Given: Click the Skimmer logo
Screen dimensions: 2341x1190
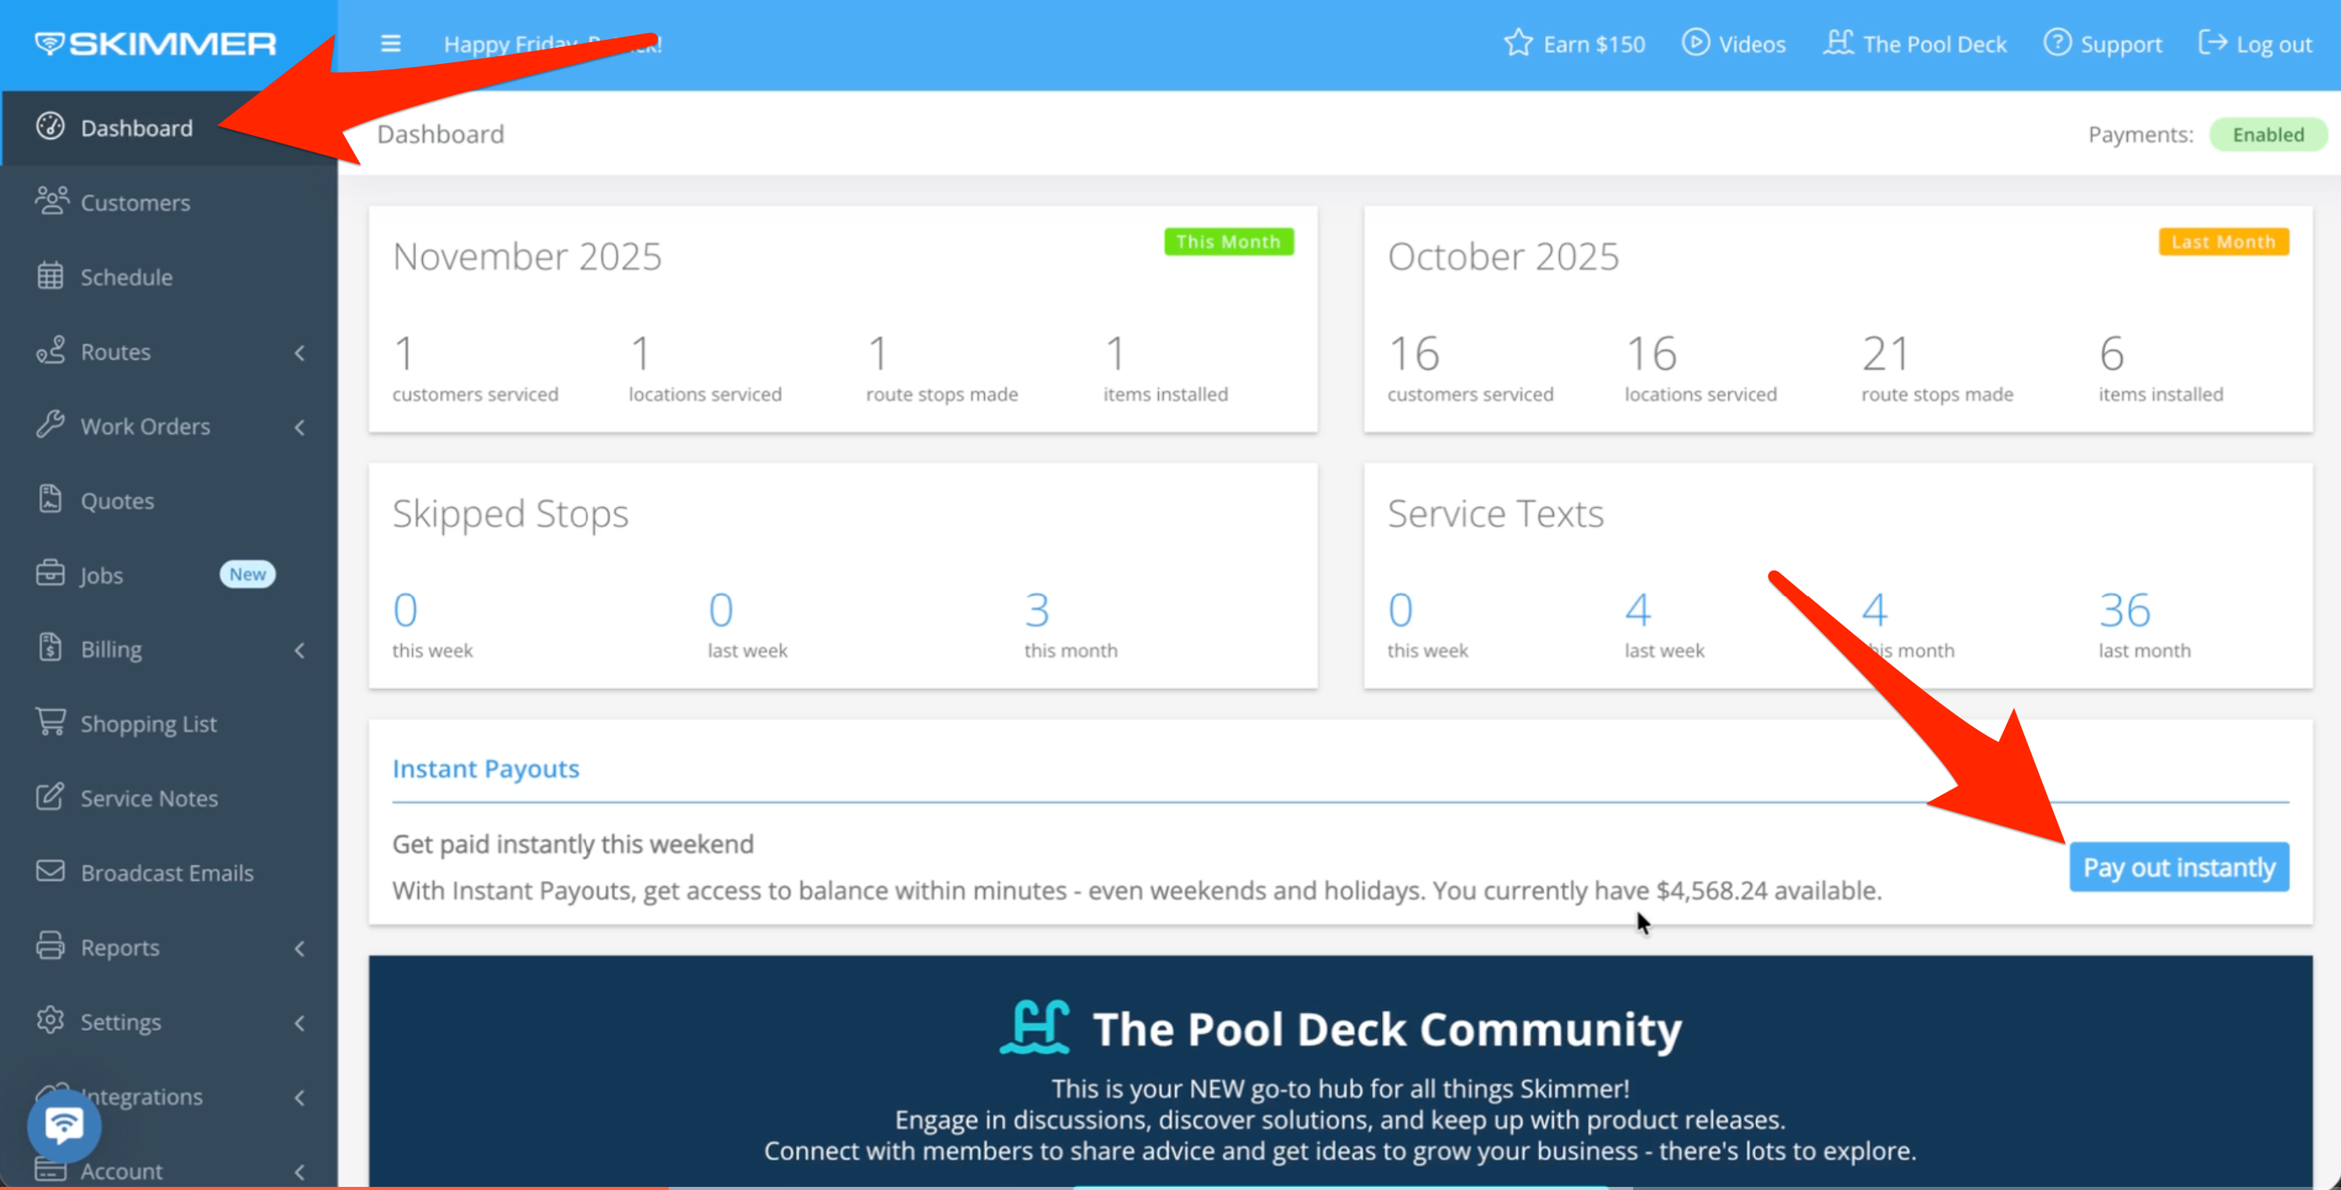Looking at the screenshot, I should [x=155, y=44].
